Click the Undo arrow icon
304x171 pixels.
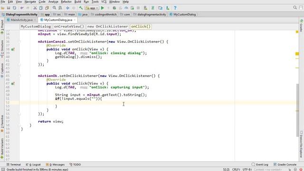click(x=22, y=8)
